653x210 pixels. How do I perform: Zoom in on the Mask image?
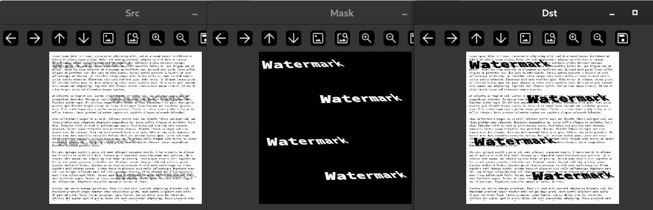coord(367,38)
